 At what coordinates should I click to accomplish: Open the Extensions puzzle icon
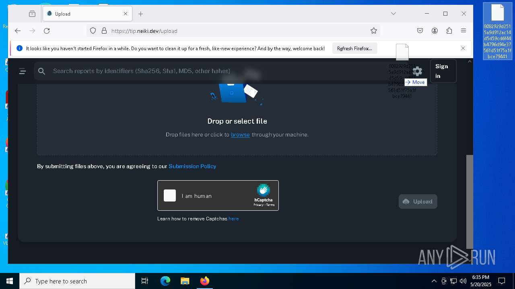pos(449,31)
